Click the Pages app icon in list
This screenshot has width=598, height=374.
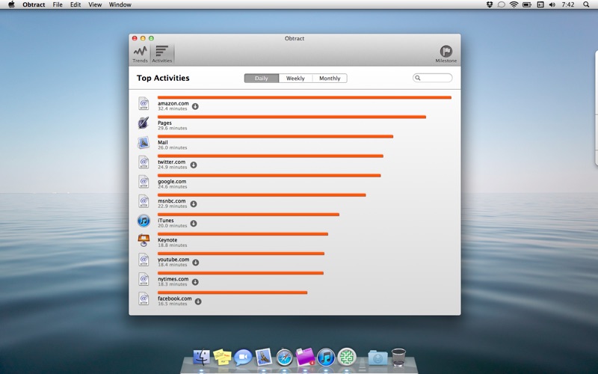pos(144,123)
